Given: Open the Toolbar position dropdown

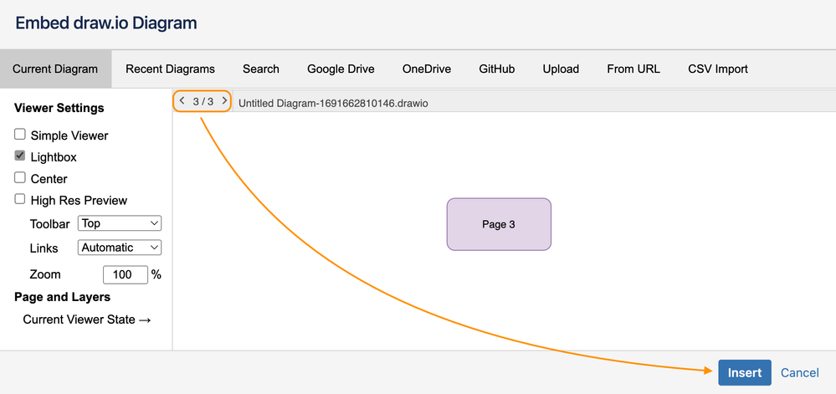Looking at the screenshot, I should click(120, 223).
